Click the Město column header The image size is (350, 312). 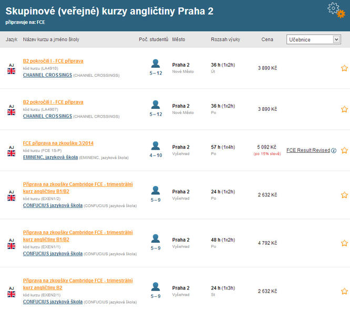click(179, 39)
